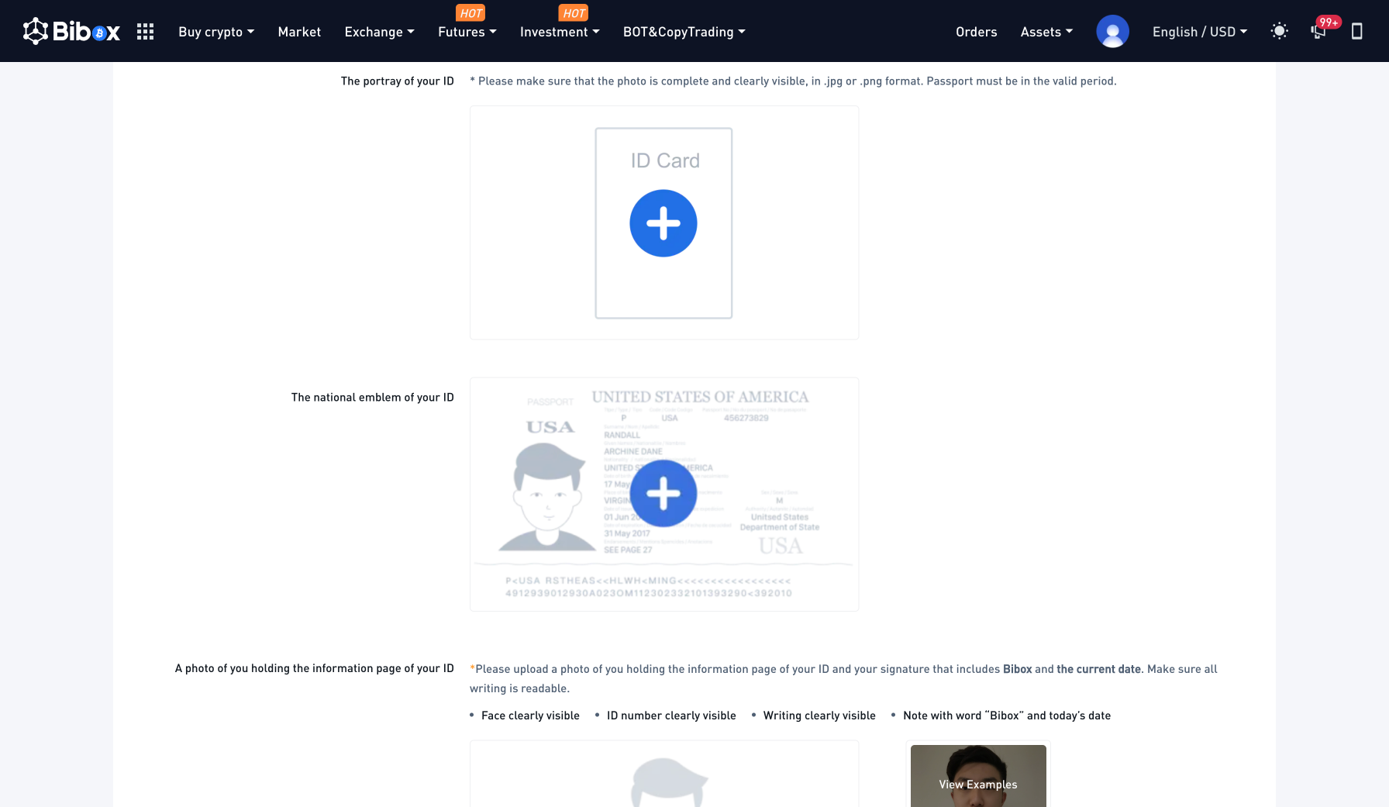Screen dimensions: 1389x807
Task: Click the mobile app download phone icon
Action: pyautogui.click(x=1356, y=32)
